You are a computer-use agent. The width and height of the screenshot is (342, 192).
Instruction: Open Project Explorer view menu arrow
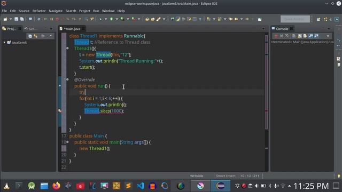pyautogui.click(x=51, y=36)
